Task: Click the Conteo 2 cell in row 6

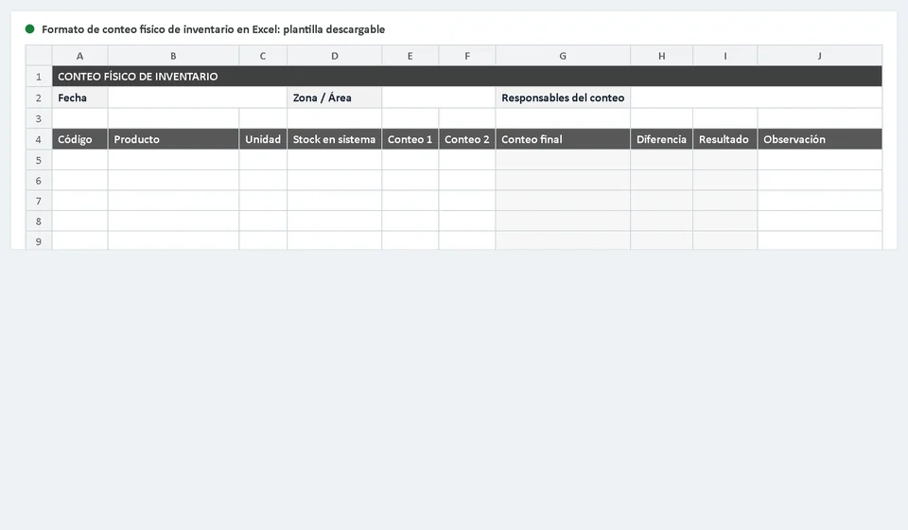Action: (466, 180)
